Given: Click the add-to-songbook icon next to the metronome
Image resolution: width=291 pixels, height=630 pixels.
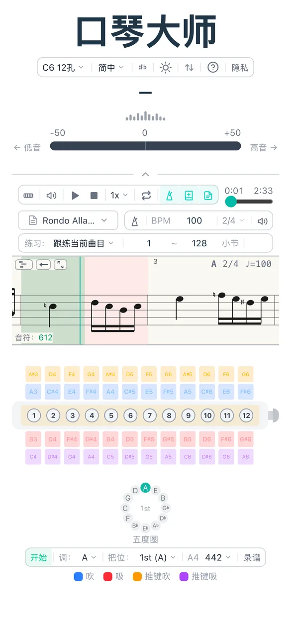Looking at the screenshot, I should [189, 195].
